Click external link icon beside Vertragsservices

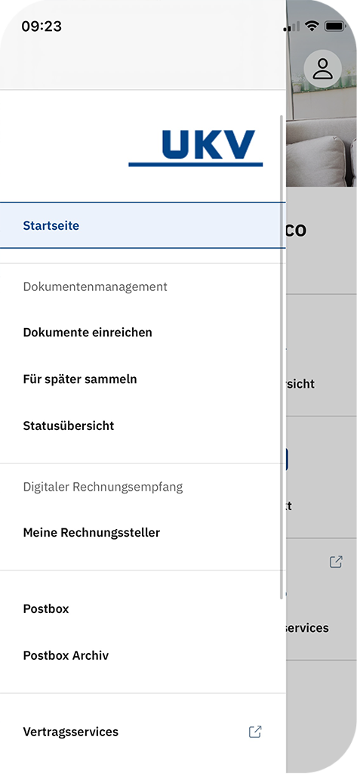pos(255,732)
